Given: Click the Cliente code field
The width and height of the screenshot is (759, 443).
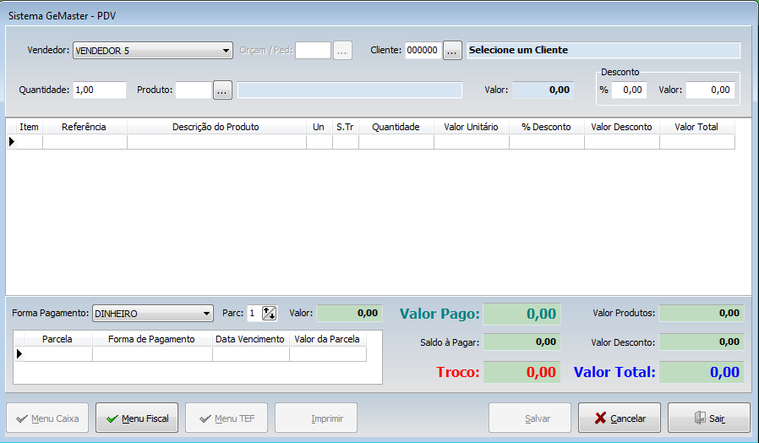Looking at the screenshot, I should tap(422, 51).
